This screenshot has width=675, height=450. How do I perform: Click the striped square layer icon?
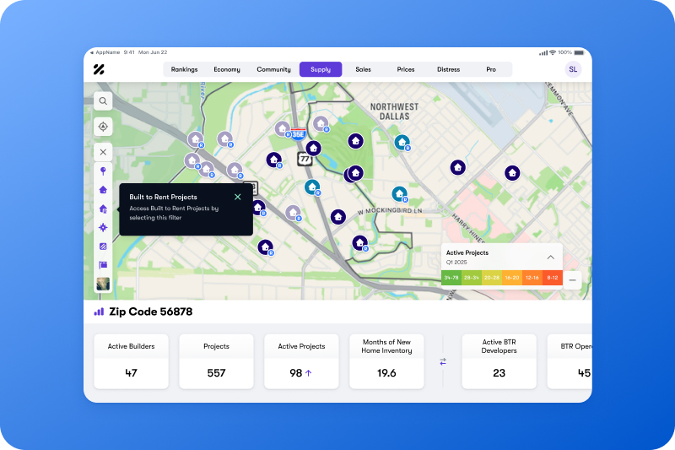103,247
